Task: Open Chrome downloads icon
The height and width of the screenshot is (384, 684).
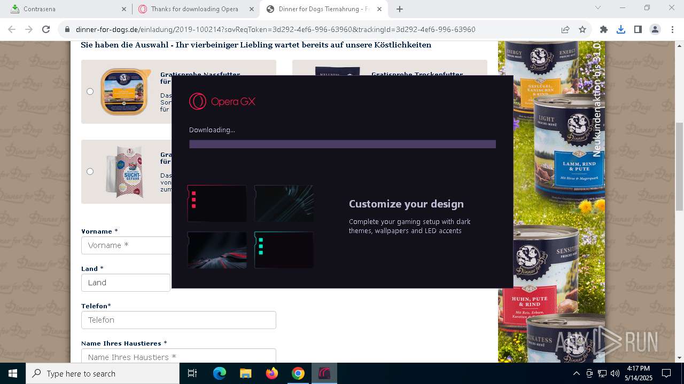Action: [621, 30]
